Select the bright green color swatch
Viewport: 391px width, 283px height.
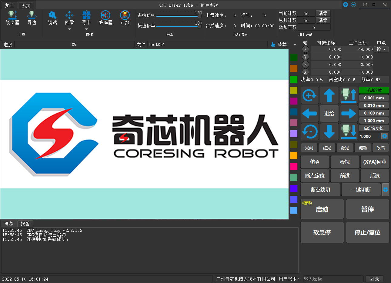(x=294, y=79)
